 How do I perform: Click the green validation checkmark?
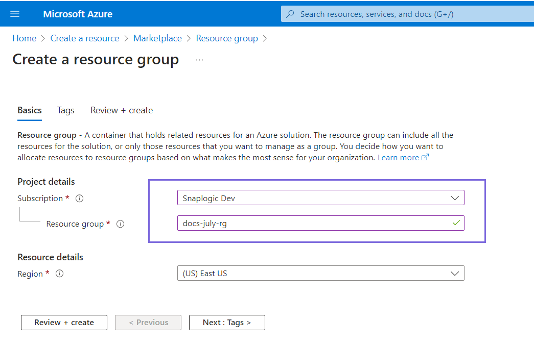pyautogui.click(x=456, y=223)
